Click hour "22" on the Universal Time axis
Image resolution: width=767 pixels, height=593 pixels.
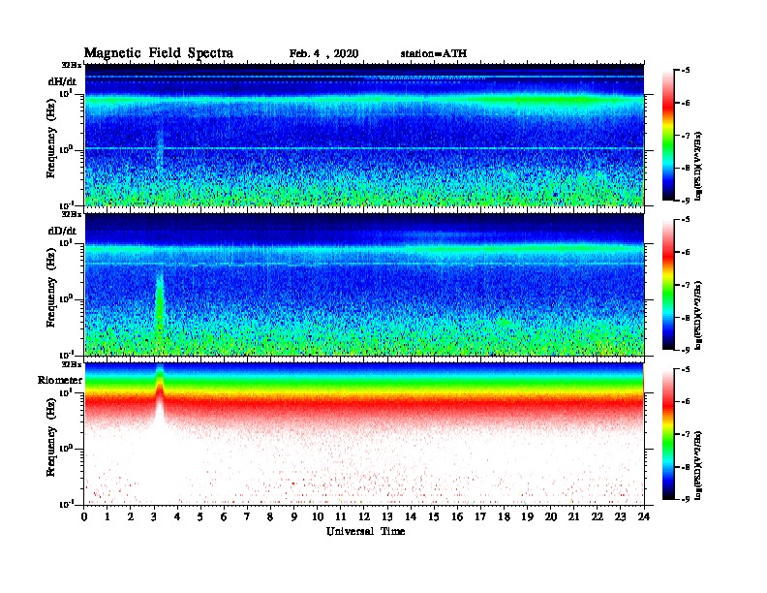click(x=598, y=516)
